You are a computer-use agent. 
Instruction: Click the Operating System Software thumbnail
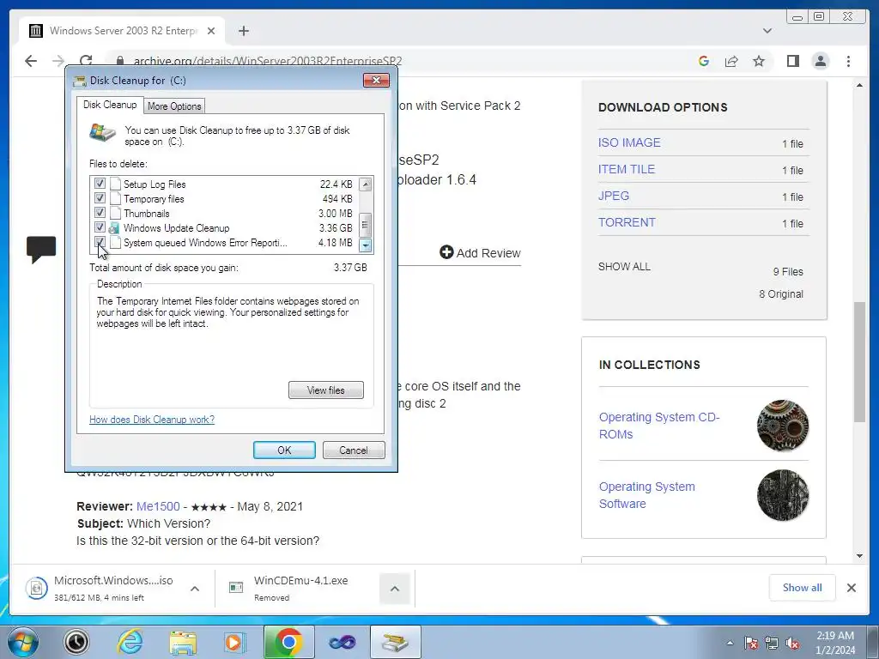click(783, 495)
